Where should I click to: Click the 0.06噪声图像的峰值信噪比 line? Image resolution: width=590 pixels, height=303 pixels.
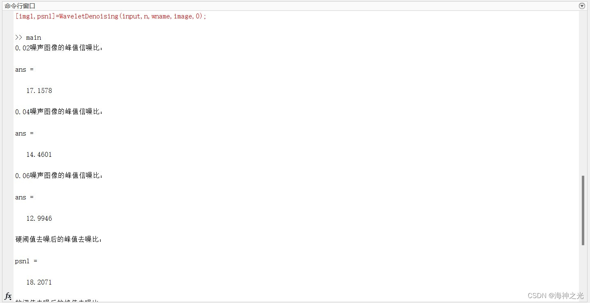coord(59,176)
